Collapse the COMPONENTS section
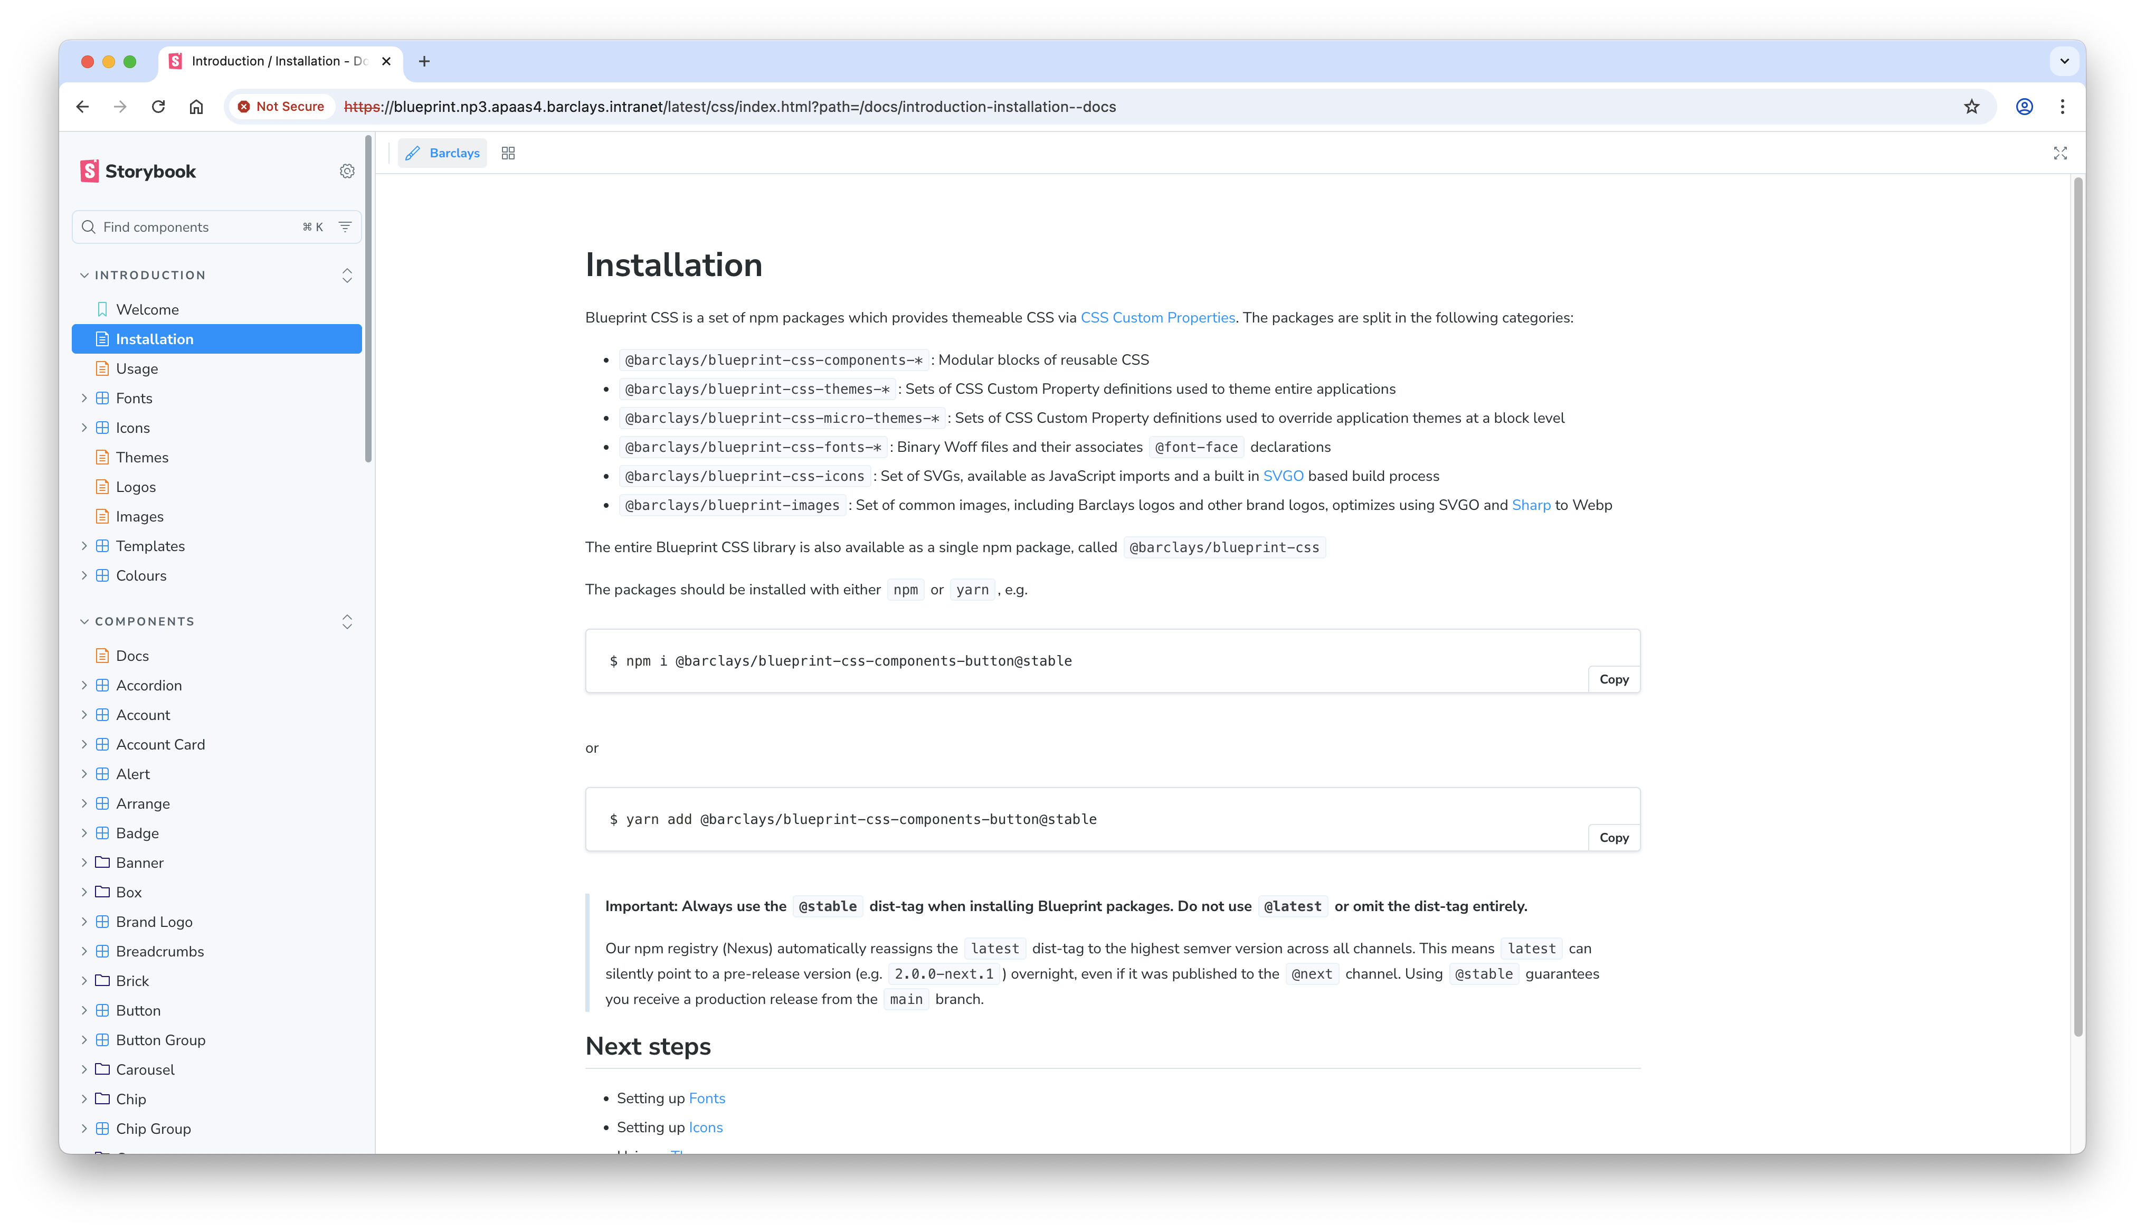2145x1232 pixels. pos(137,621)
